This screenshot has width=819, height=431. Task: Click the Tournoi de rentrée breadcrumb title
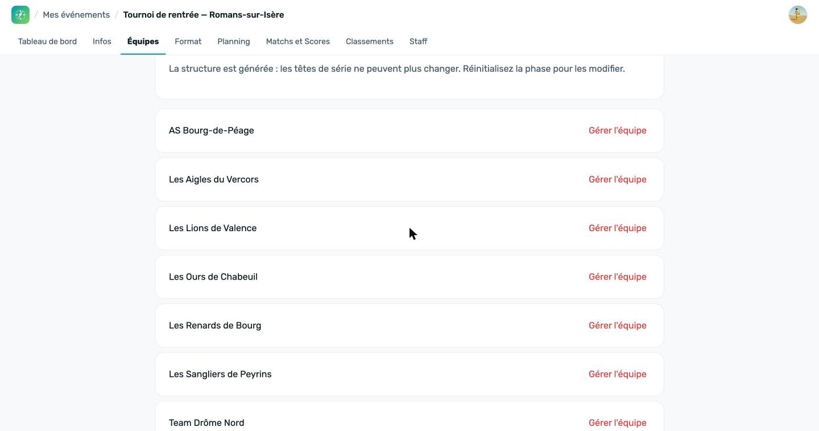pyautogui.click(x=204, y=15)
